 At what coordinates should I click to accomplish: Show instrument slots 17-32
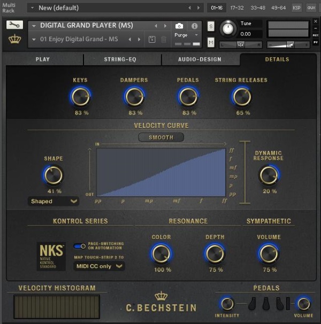click(237, 8)
